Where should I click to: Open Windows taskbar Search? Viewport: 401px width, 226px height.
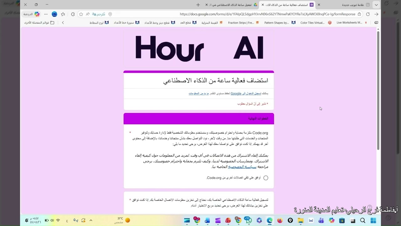click(x=362, y=221)
